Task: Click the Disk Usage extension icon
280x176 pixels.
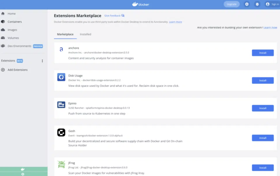Action: [61, 77]
